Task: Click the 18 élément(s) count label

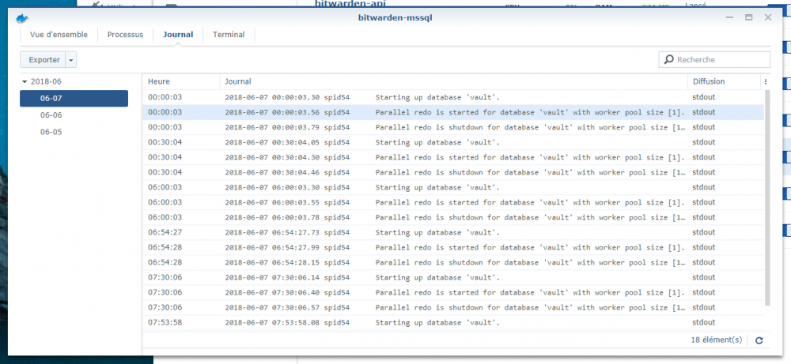Action: pos(717,340)
